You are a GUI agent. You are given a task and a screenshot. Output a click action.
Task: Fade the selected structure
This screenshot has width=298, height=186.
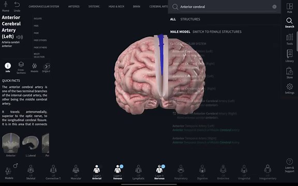coord(36,33)
